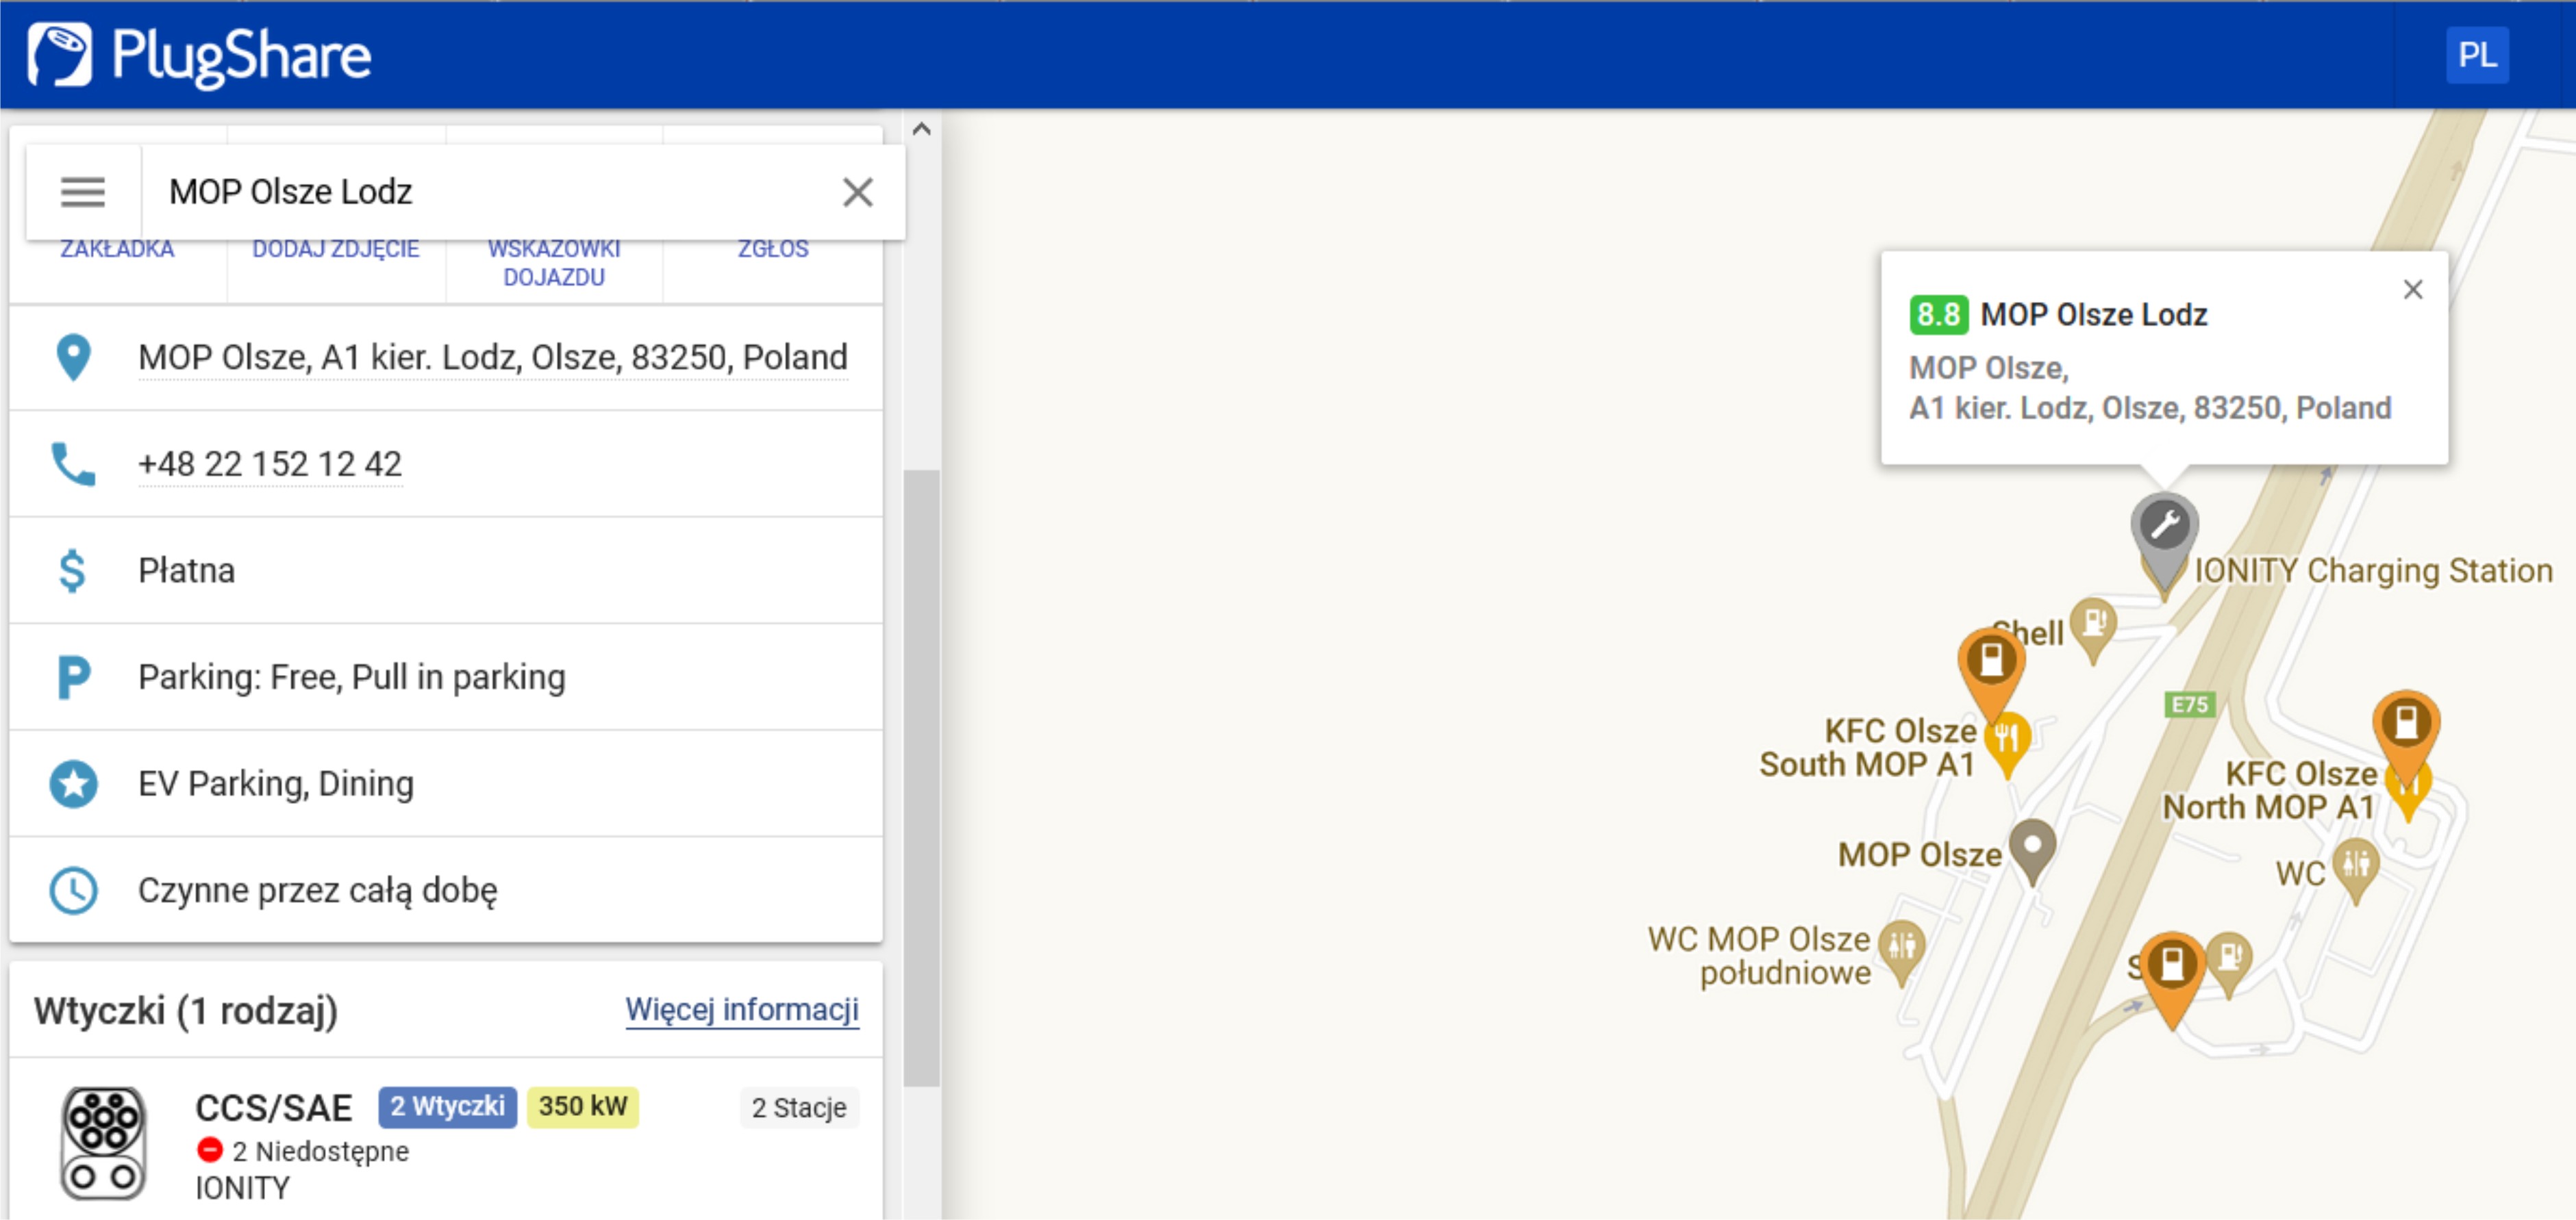Select Parking: Free, Pull in parking text
Screen dimensions: 2576x1220
click(x=352, y=678)
